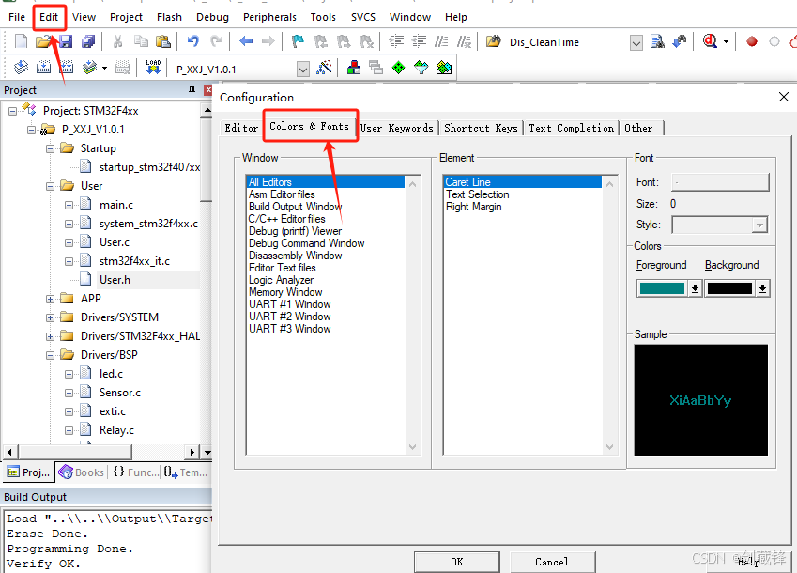Select C/C++ Editor files in Window list
The width and height of the screenshot is (797, 573).
[286, 219]
